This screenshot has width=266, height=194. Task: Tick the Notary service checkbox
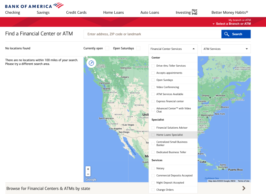[x=153, y=169]
